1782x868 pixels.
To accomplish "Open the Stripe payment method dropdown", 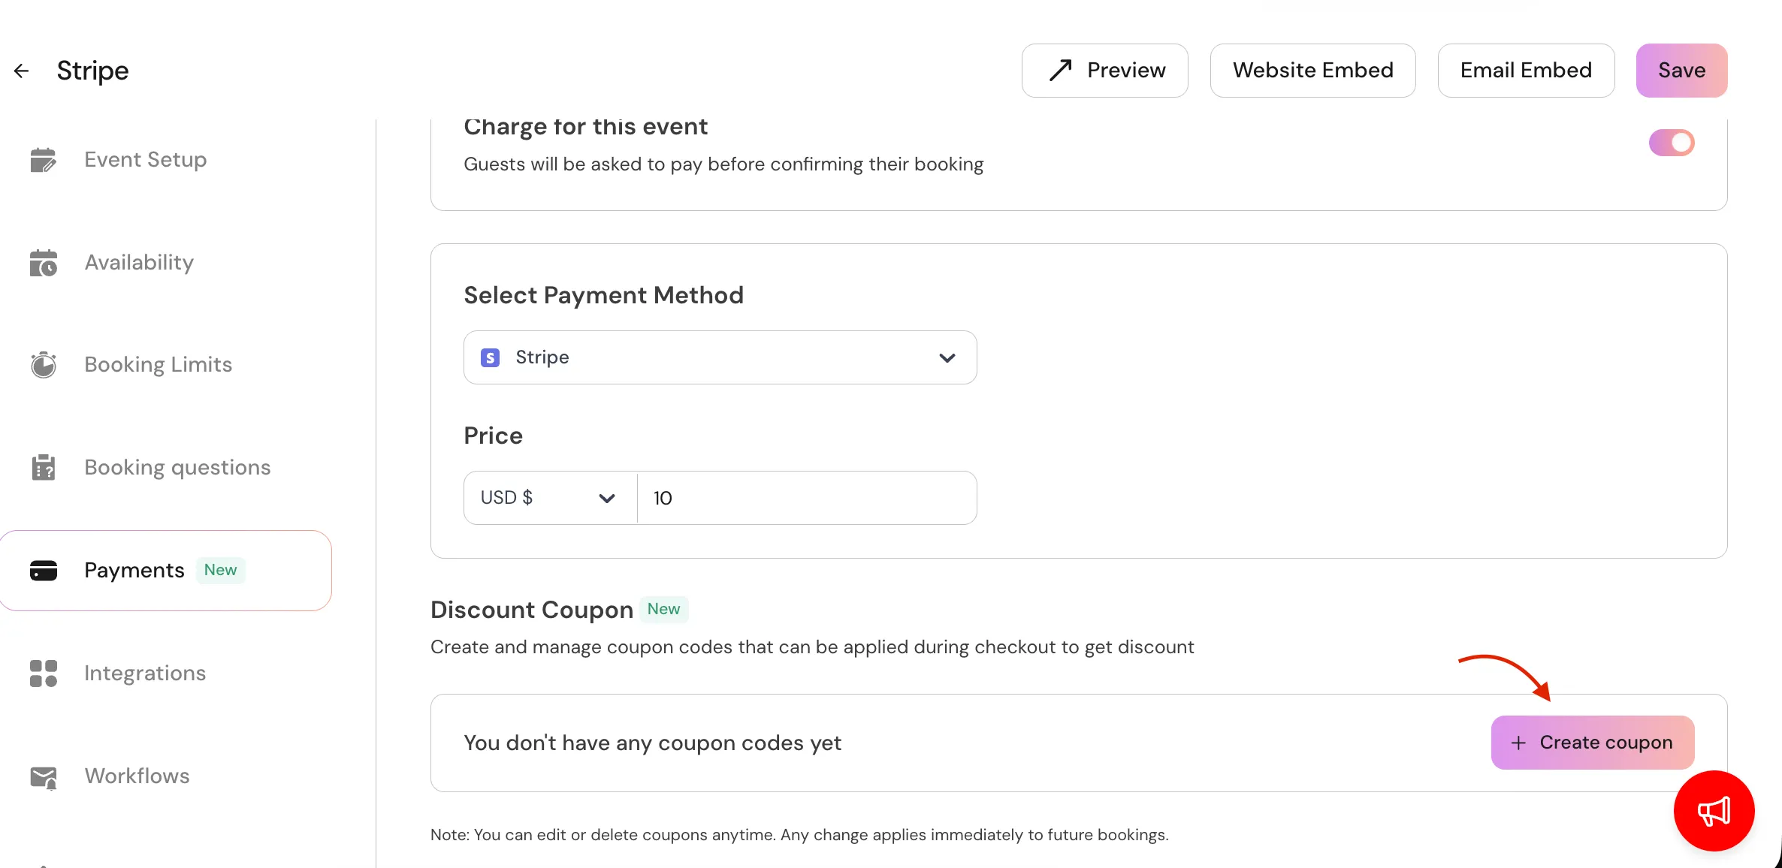I will [x=719, y=357].
